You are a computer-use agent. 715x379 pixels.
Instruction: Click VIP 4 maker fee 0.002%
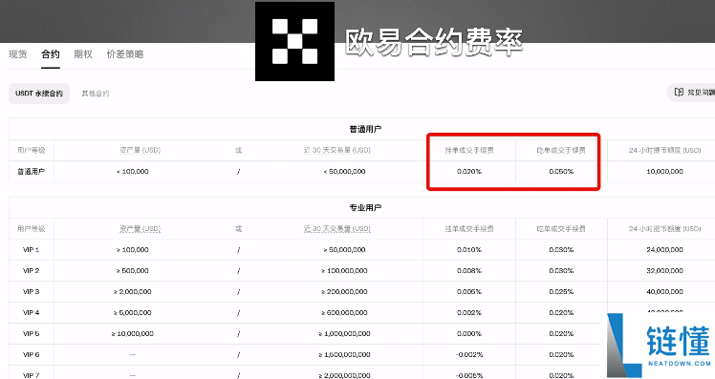click(469, 313)
